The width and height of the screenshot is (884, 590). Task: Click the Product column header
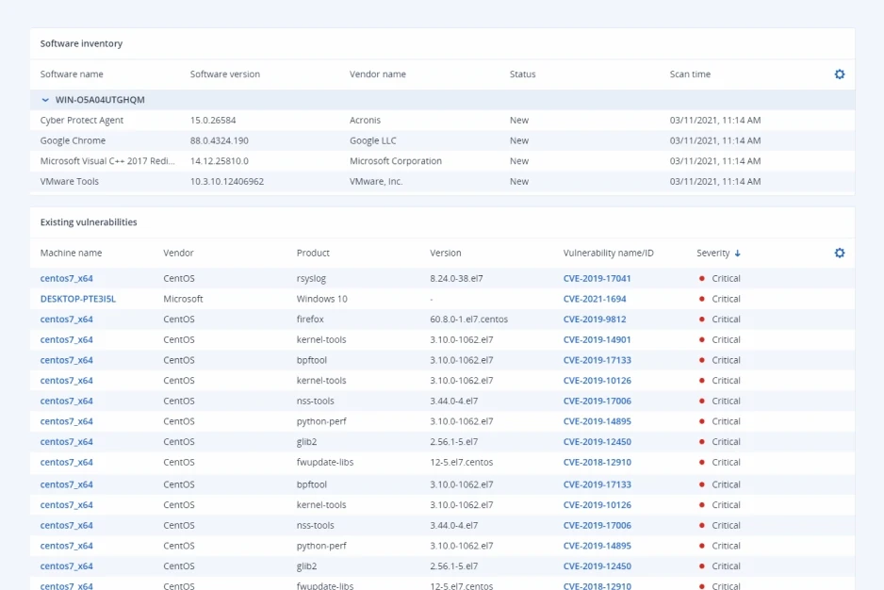(x=313, y=253)
